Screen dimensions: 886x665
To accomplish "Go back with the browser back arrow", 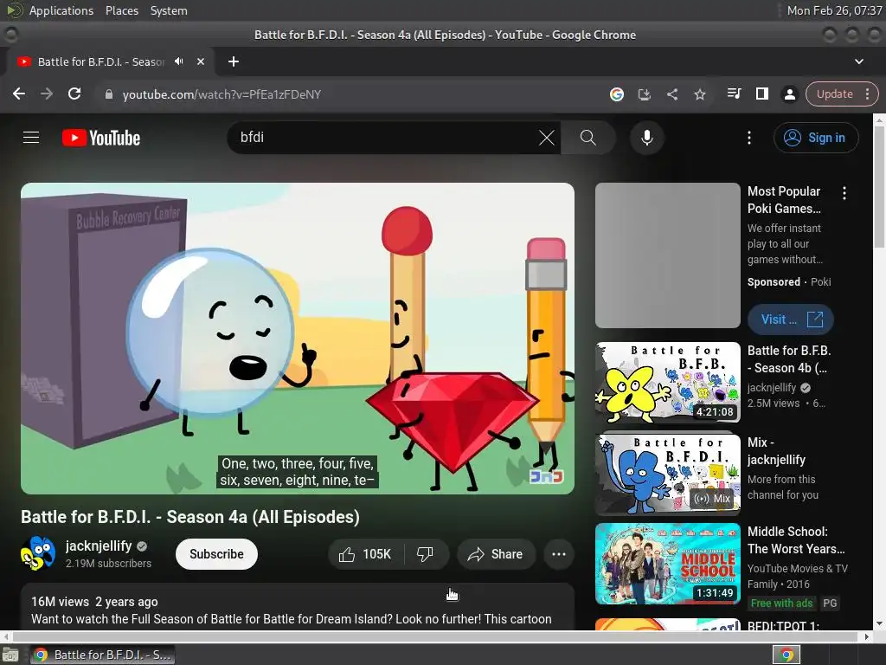I will tap(19, 94).
